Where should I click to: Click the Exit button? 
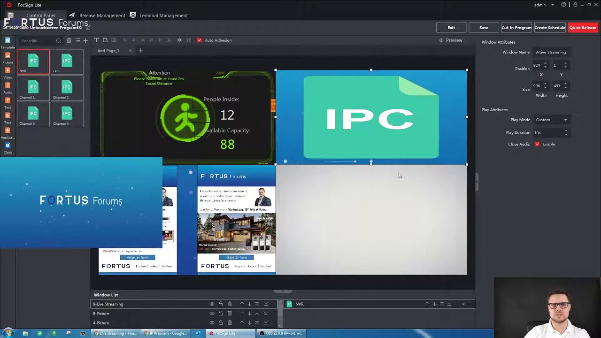pos(451,28)
